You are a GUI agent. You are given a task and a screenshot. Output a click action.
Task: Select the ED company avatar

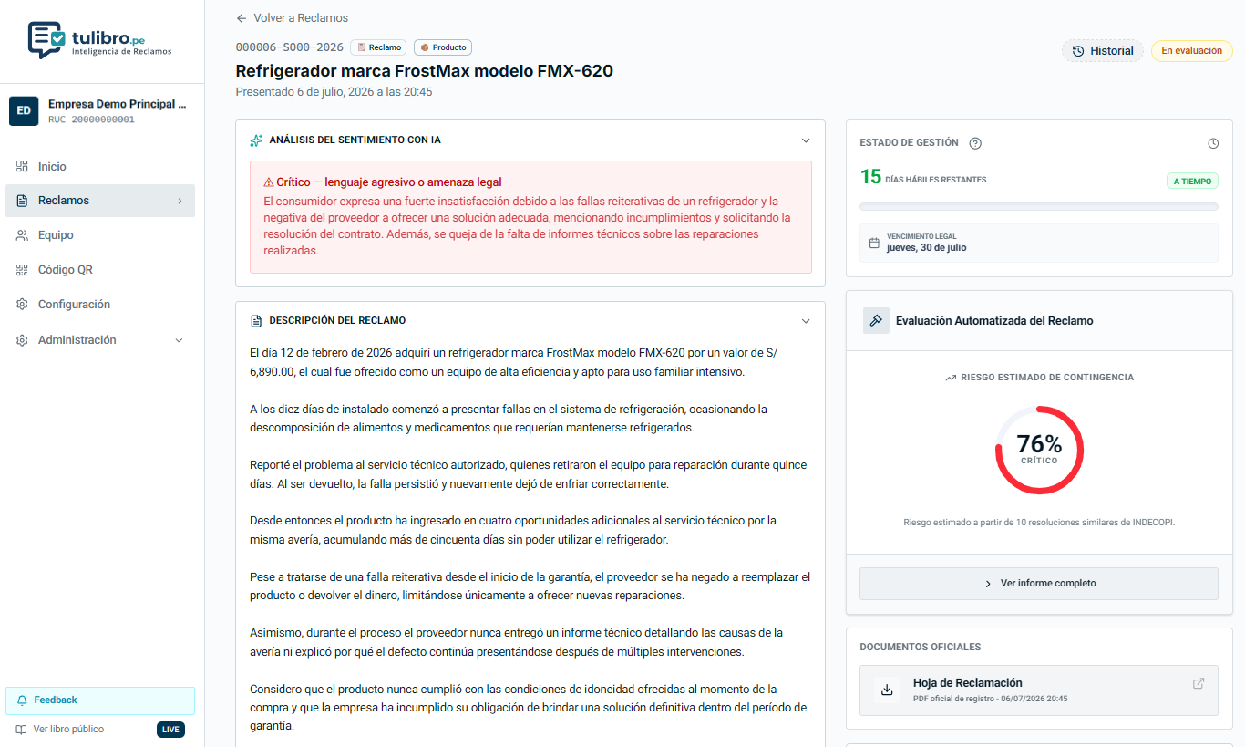click(x=24, y=110)
